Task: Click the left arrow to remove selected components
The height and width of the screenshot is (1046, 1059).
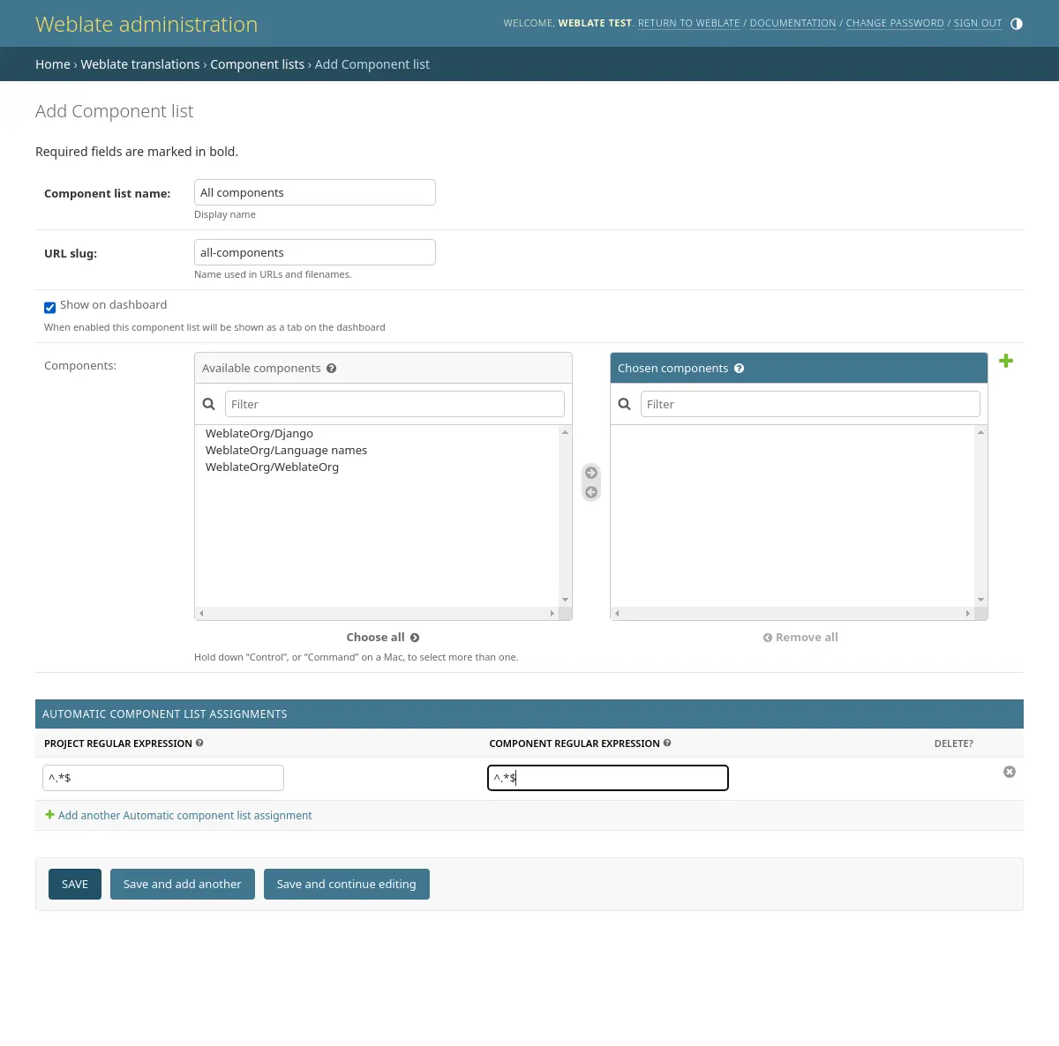Action: [591, 492]
